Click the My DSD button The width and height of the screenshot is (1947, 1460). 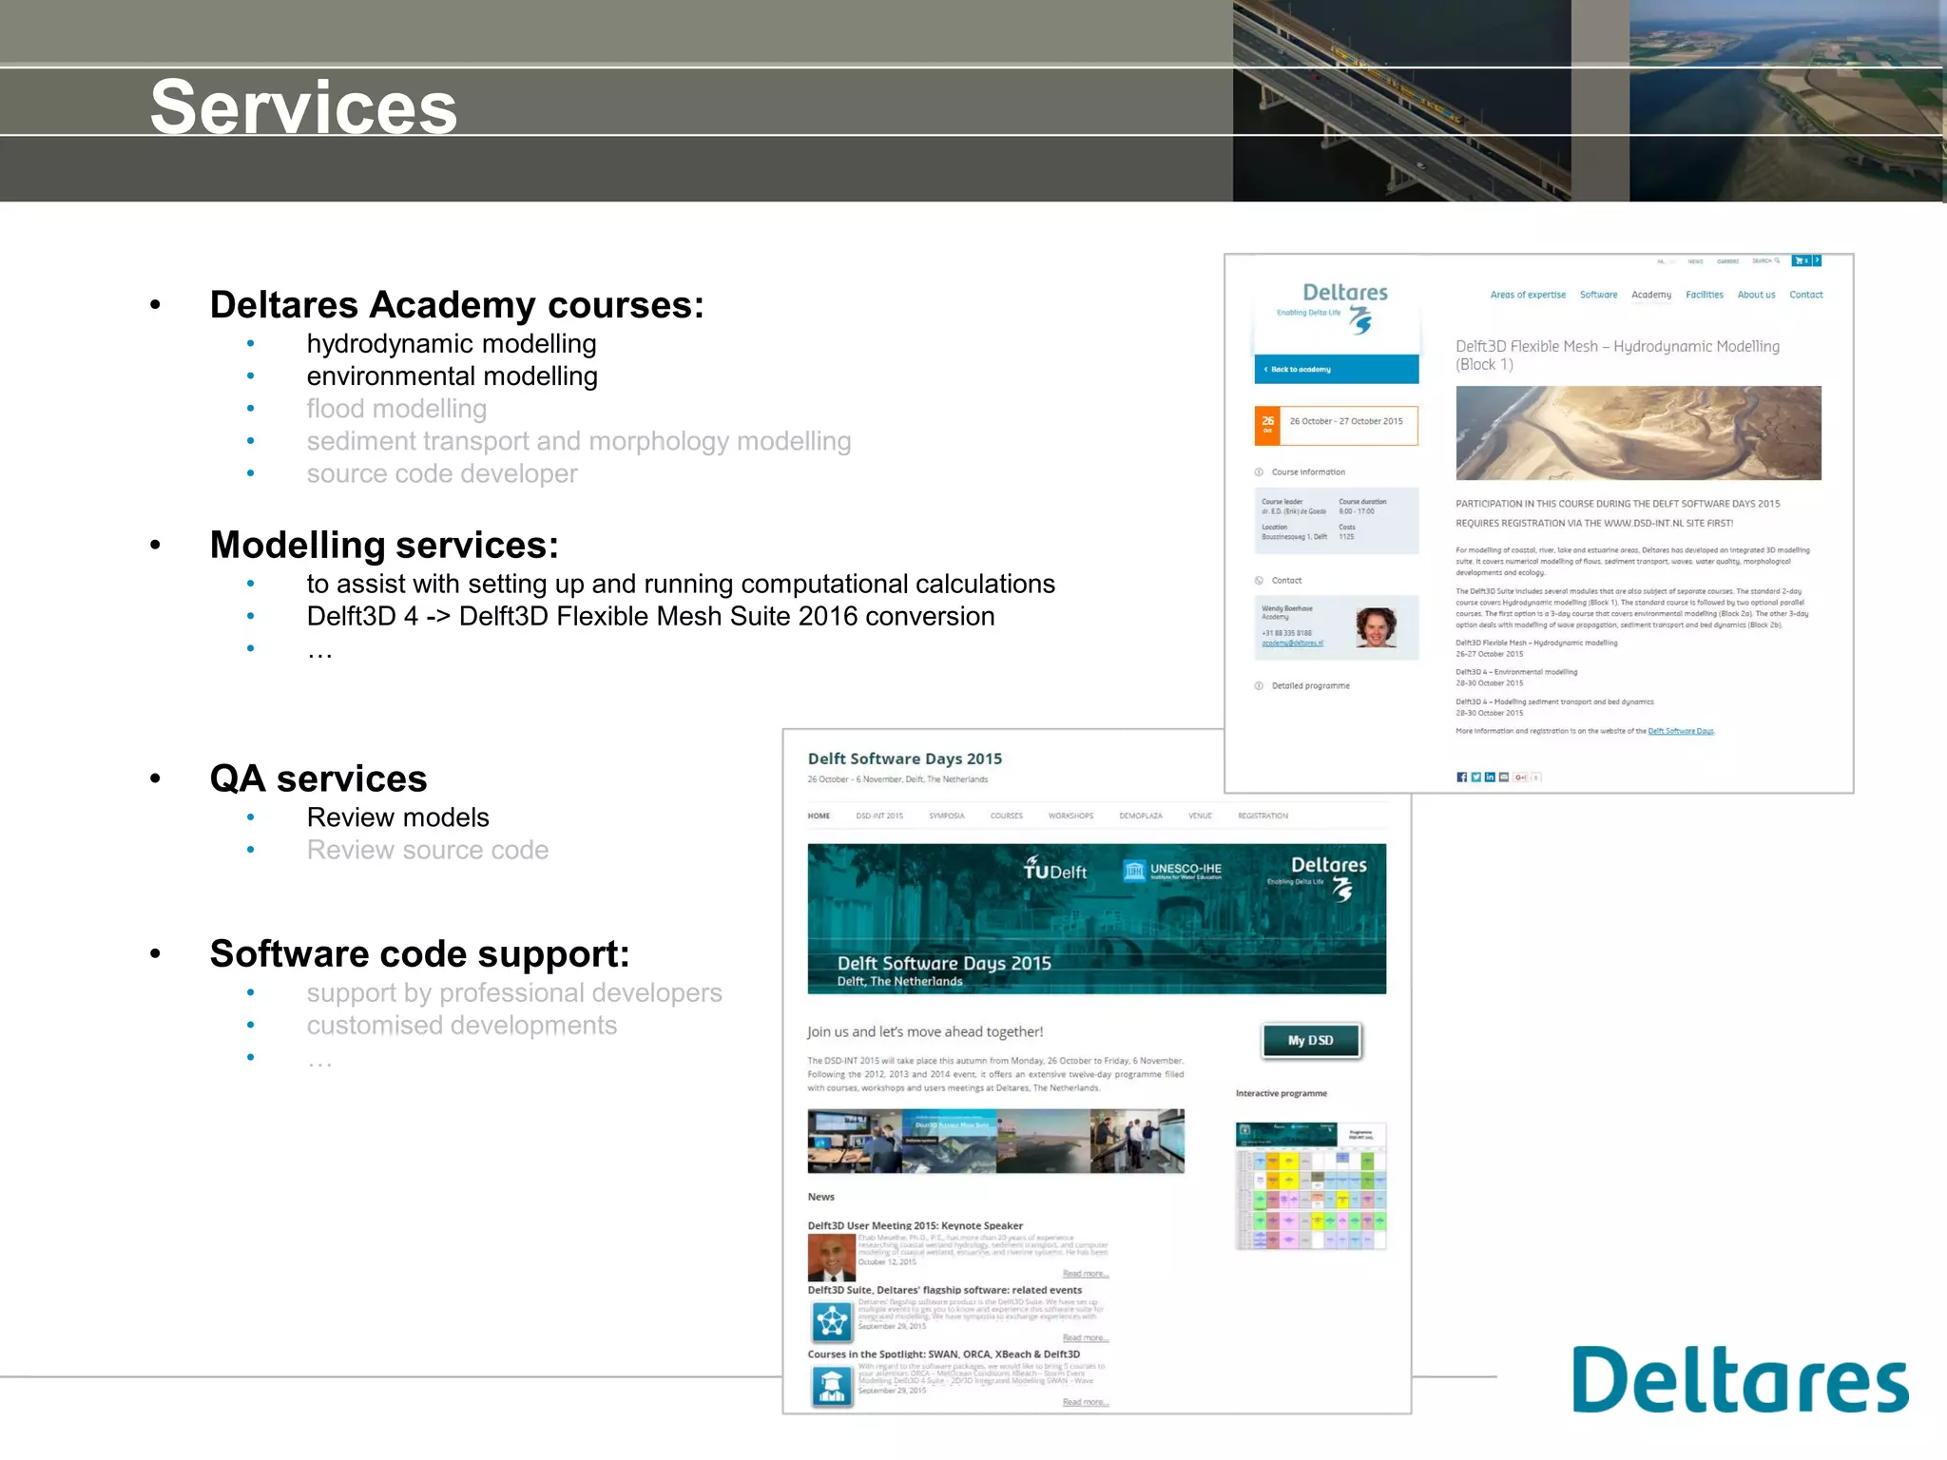tap(1311, 1040)
